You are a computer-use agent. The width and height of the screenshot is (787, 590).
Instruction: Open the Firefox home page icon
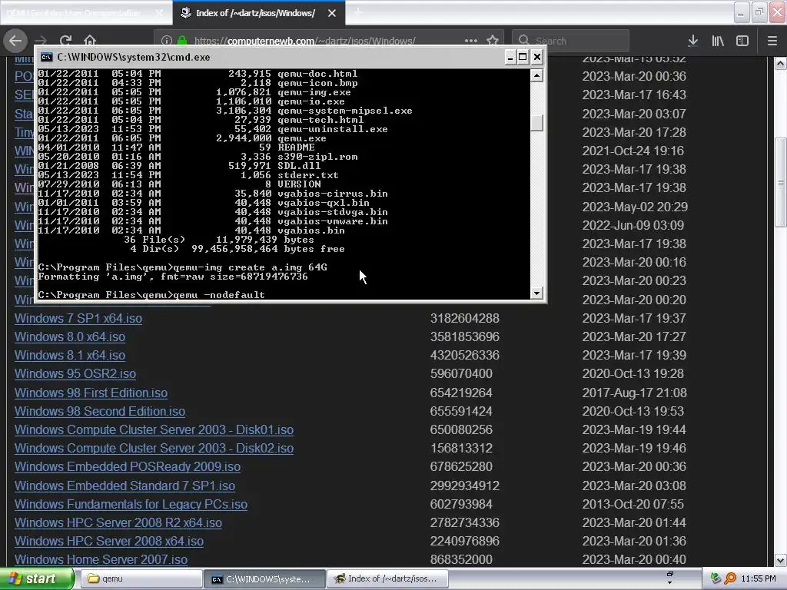click(x=90, y=41)
